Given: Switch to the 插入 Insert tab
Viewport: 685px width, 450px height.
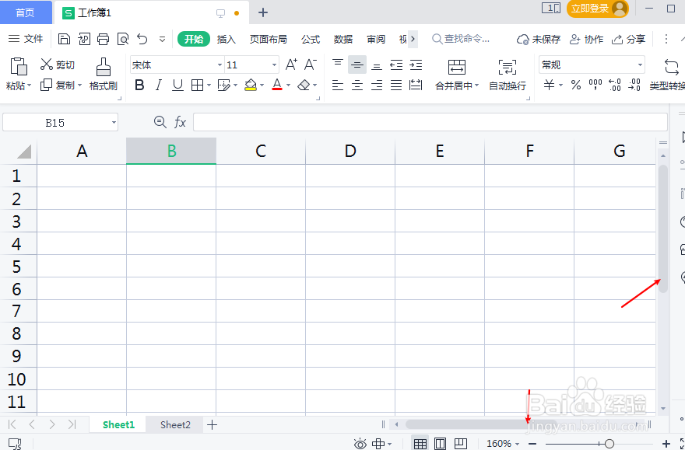Looking at the screenshot, I should click(x=227, y=39).
